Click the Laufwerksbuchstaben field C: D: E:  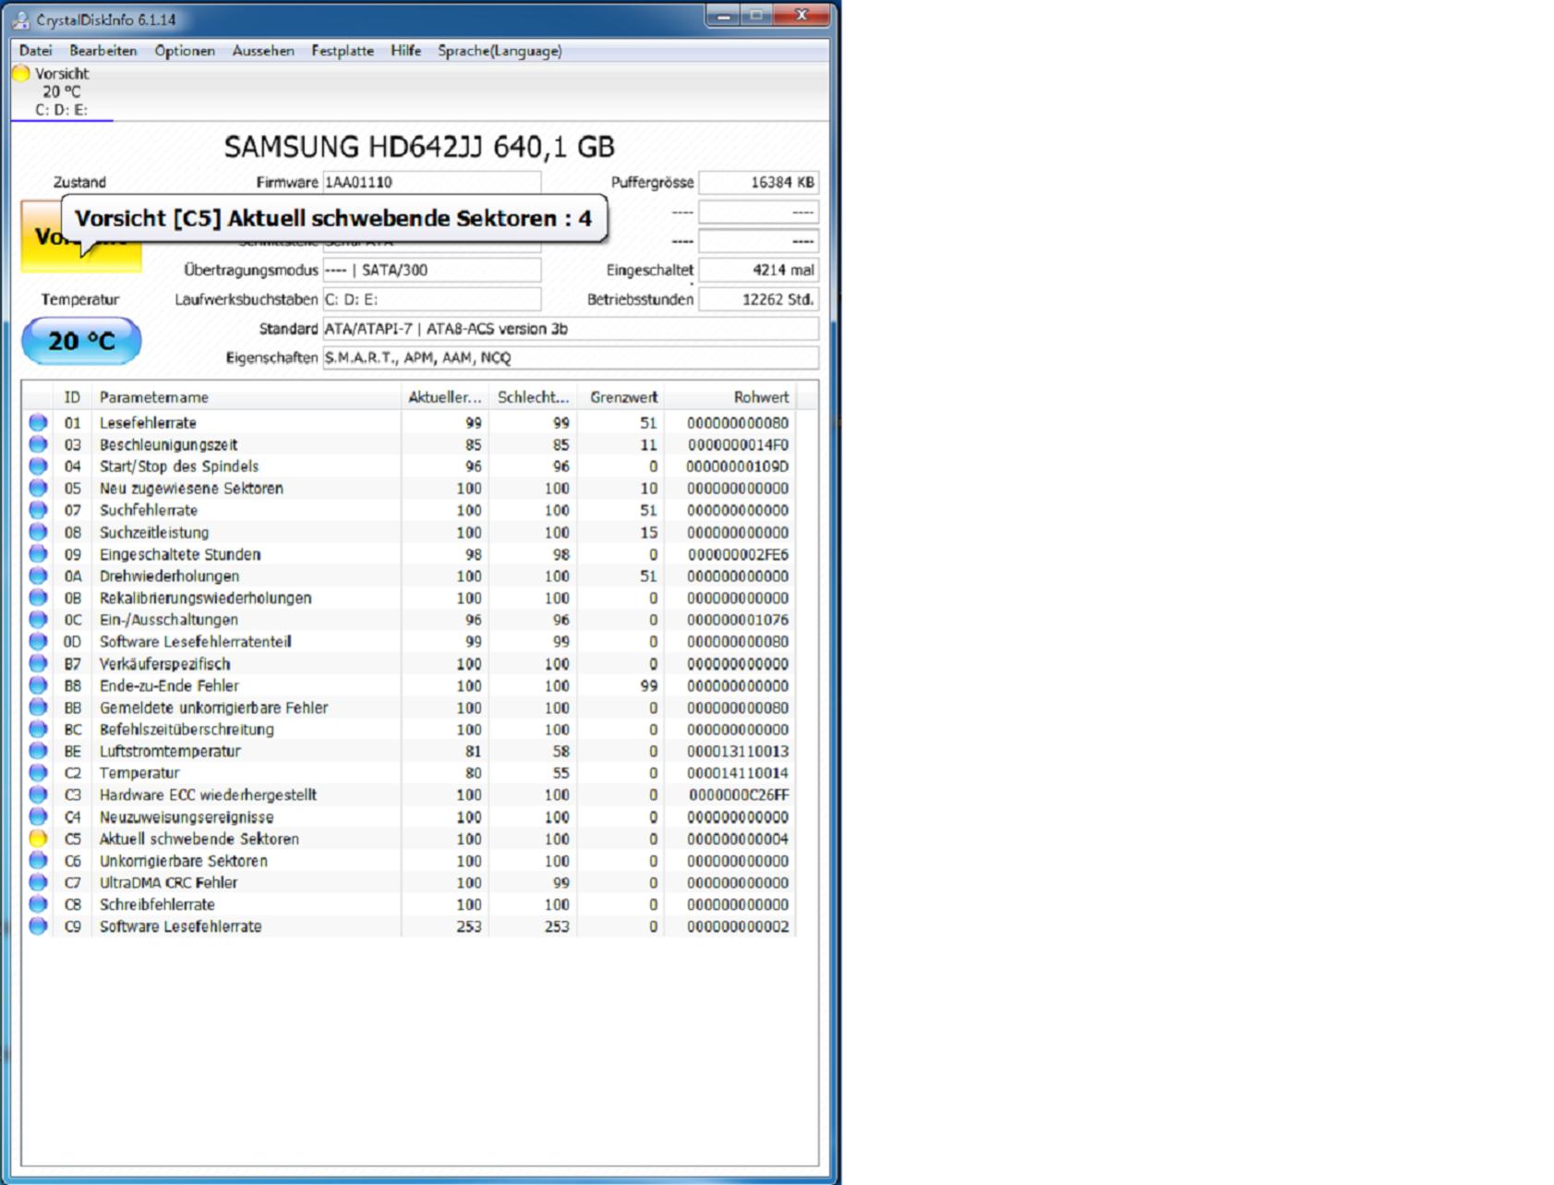tap(431, 299)
